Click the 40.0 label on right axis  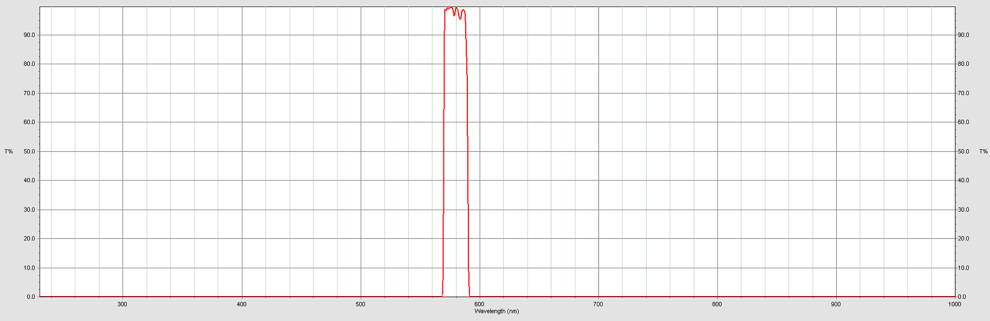963,180
